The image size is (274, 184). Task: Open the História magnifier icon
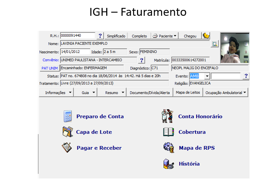click(x=169, y=164)
